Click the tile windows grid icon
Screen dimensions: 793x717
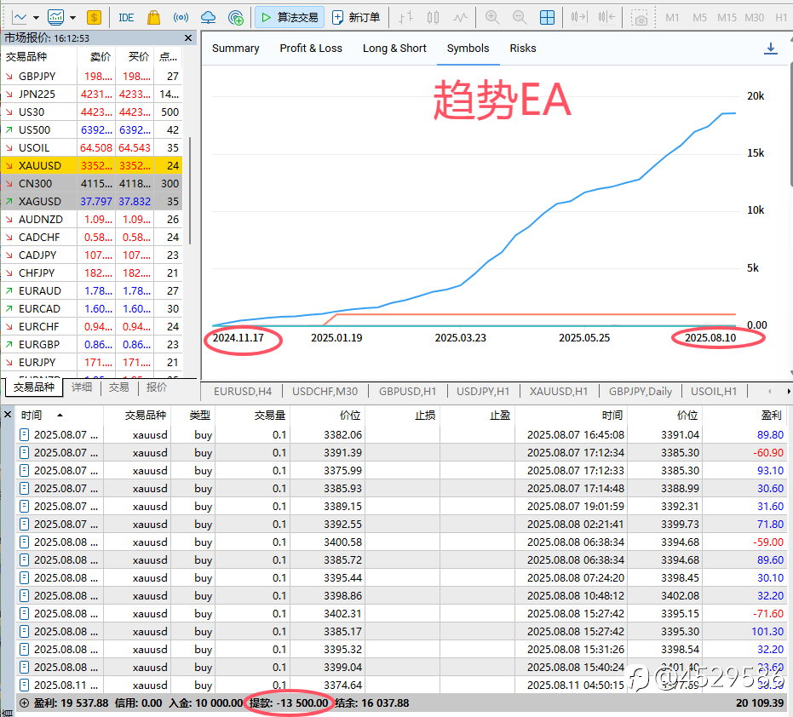tap(548, 17)
